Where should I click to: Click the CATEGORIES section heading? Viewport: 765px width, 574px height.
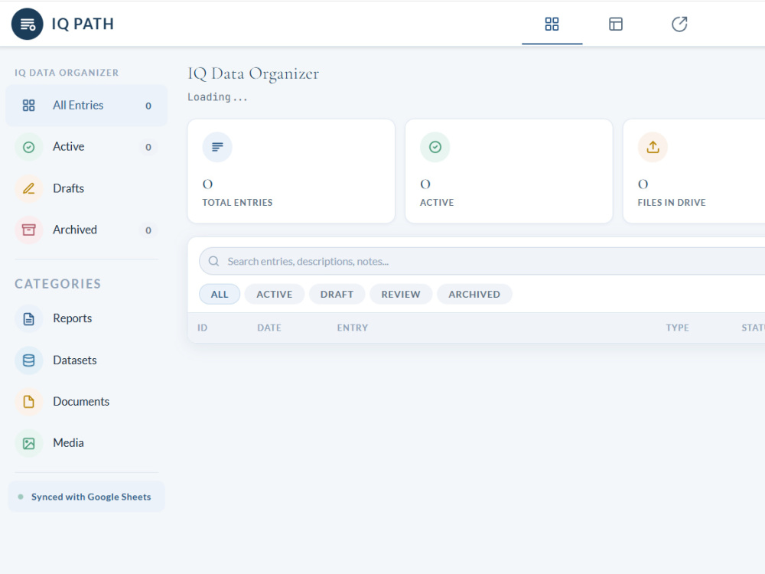pos(57,284)
